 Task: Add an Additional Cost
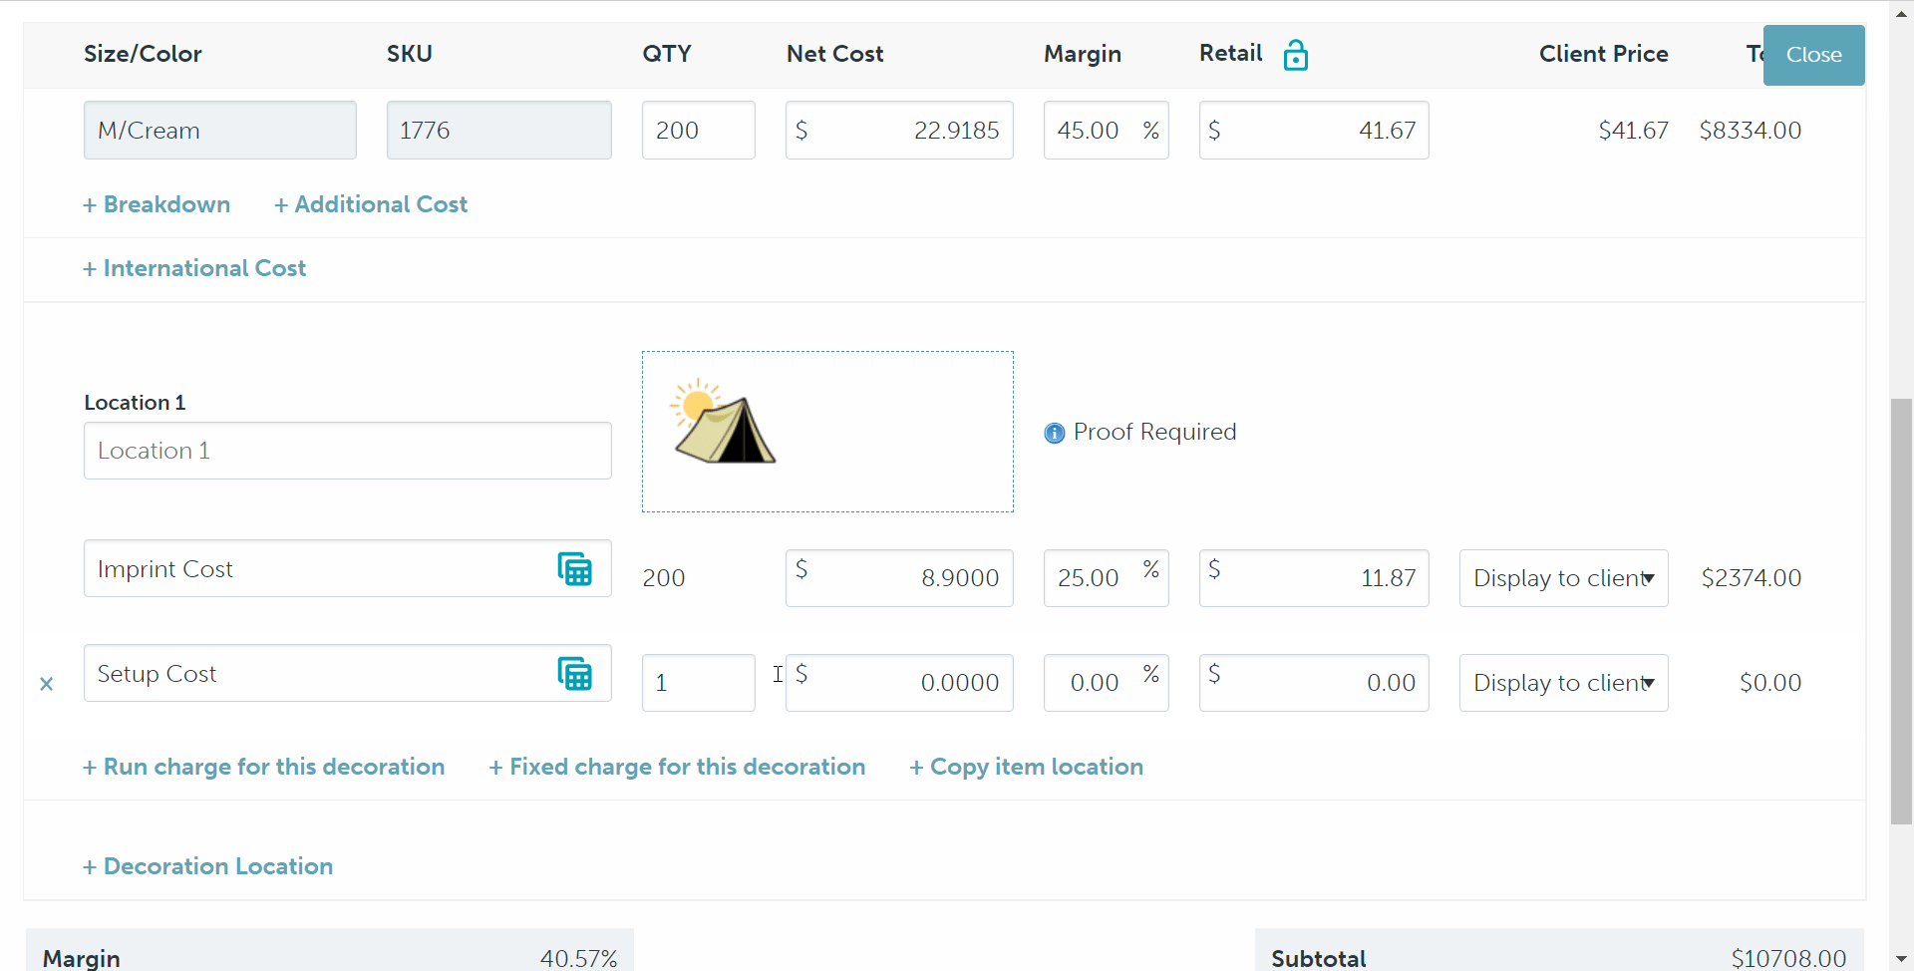pos(371,204)
